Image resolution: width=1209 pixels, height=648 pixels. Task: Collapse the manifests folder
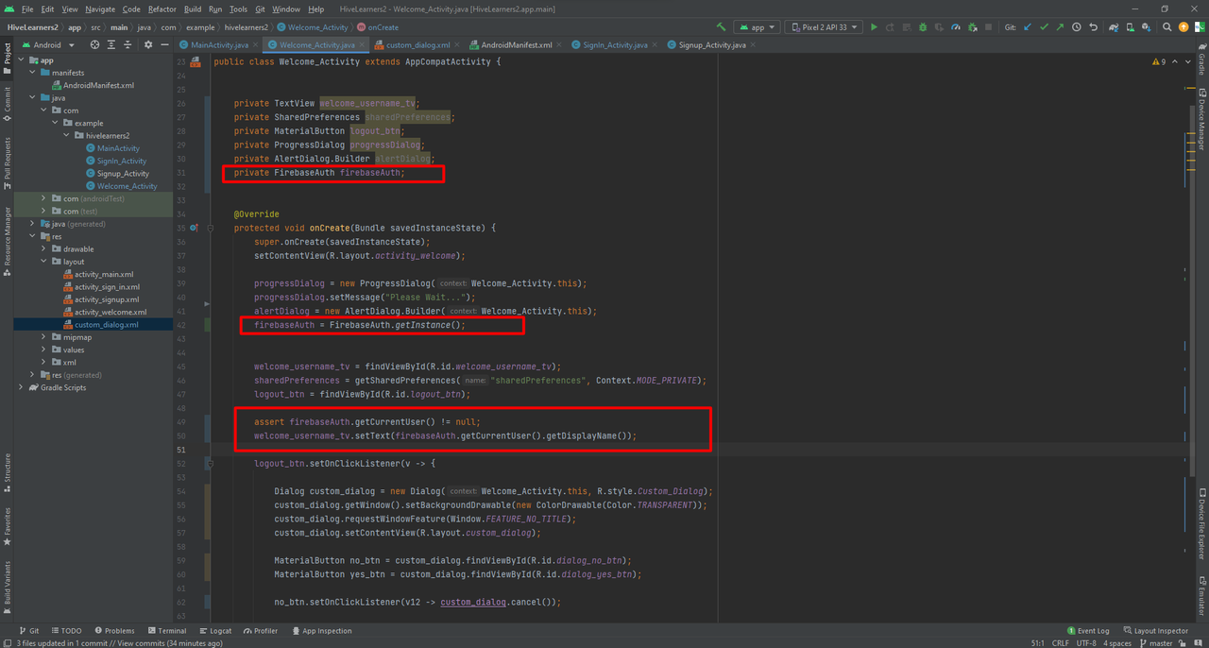(32, 73)
